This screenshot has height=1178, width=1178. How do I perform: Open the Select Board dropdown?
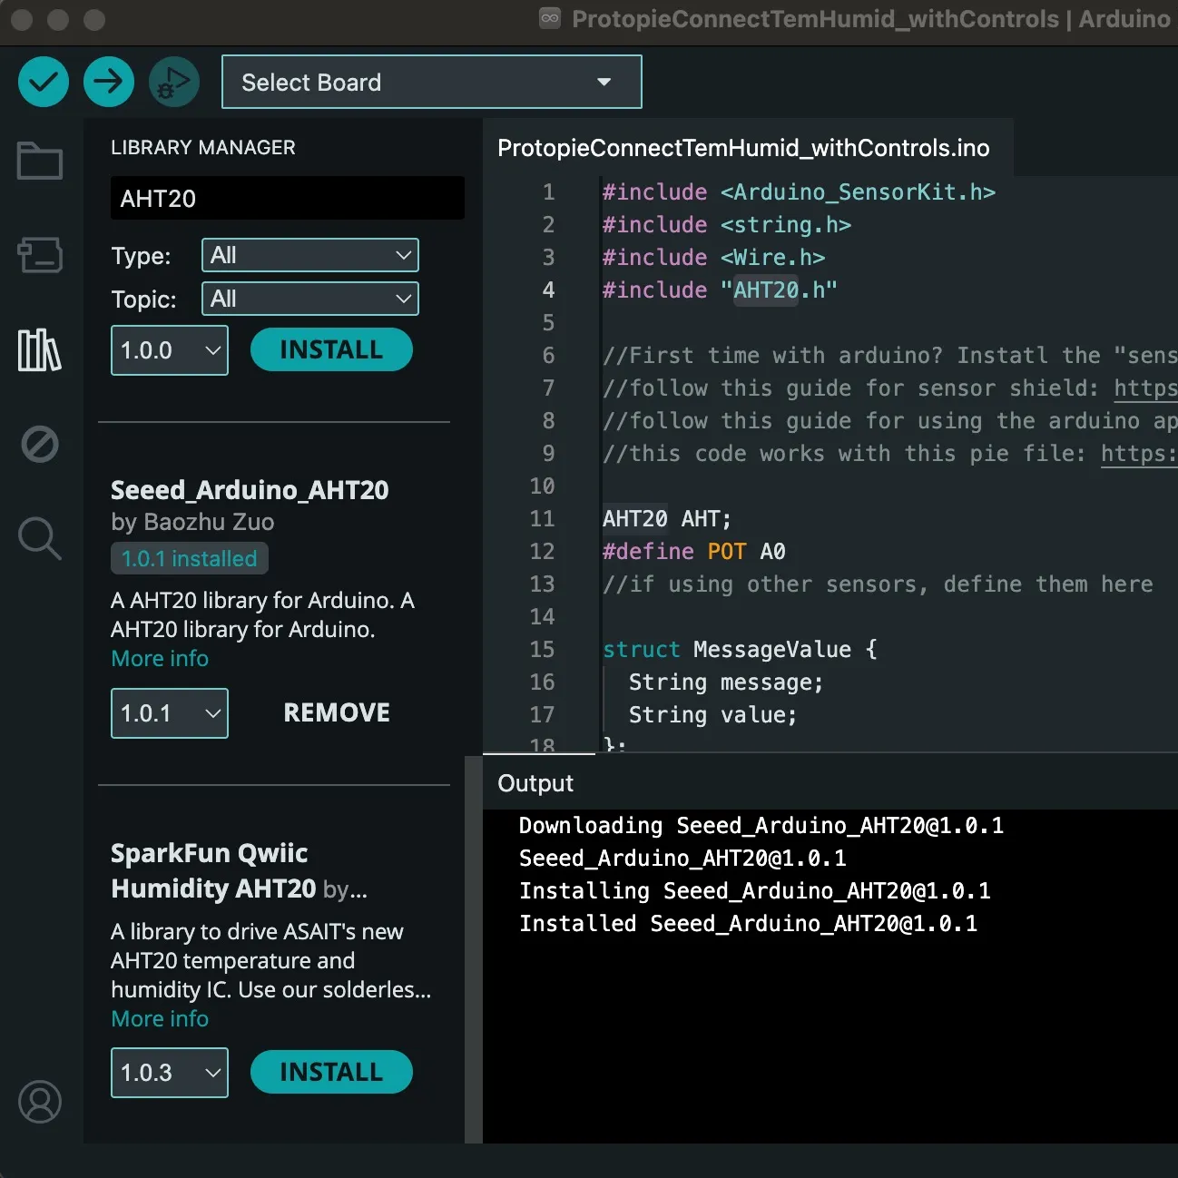coord(431,82)
